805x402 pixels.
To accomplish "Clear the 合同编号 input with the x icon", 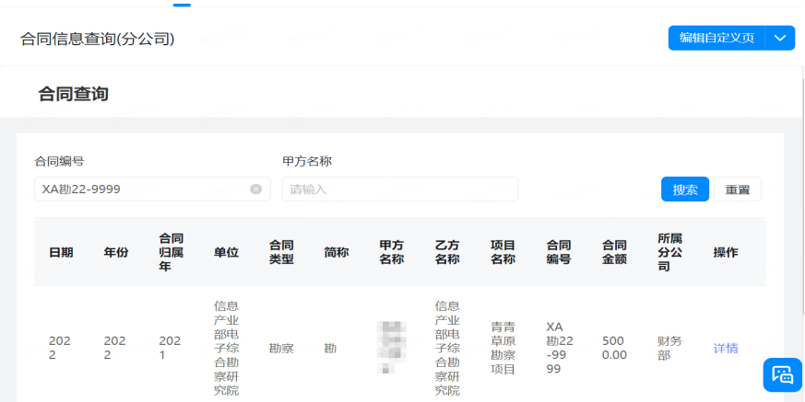I will [255, 190].
